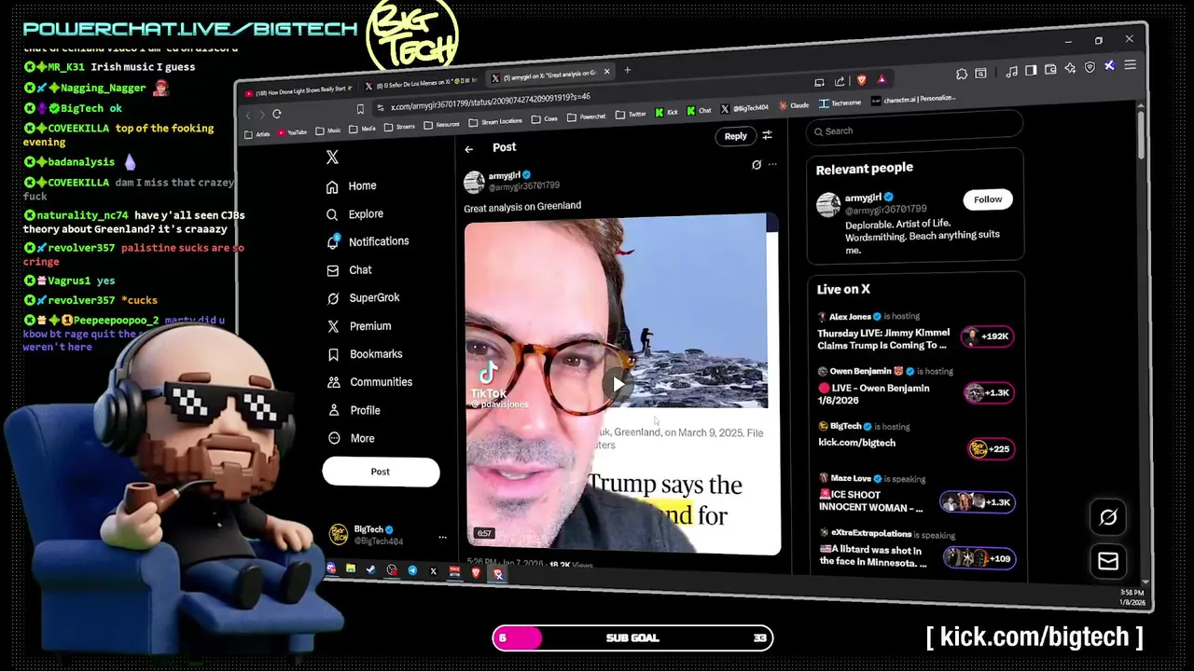Switch to El Señor De Los Memes tab
This screenshot has height=671, width=1194.
pos(423,84)
